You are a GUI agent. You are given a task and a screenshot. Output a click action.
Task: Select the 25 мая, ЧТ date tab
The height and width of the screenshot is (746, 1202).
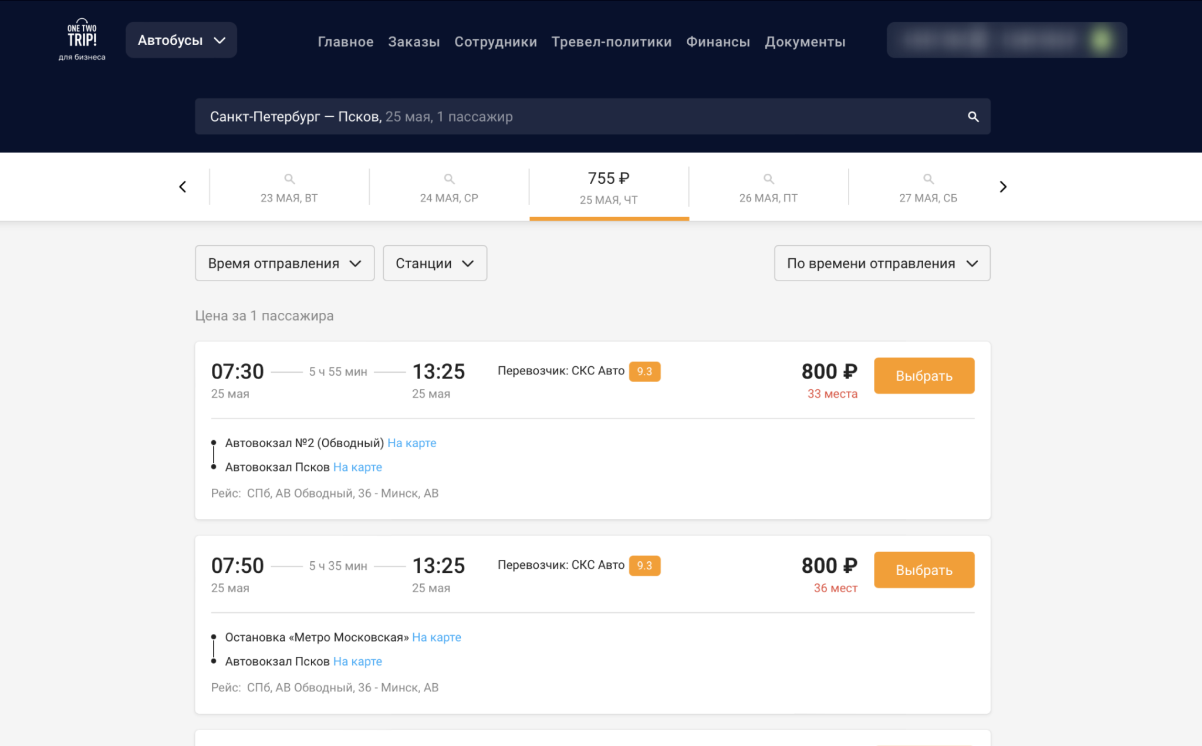(609, 187)
